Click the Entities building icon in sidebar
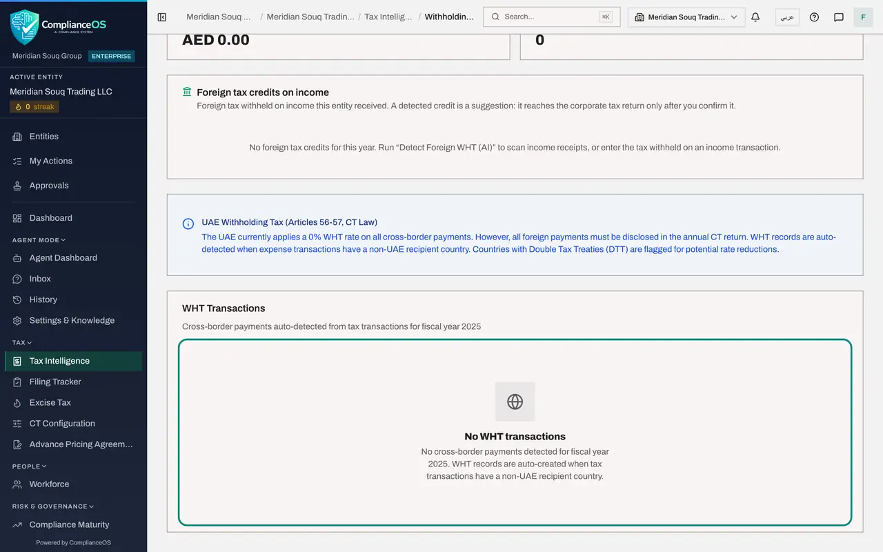Viewport: 883px width, 552px height. point(17,137)
